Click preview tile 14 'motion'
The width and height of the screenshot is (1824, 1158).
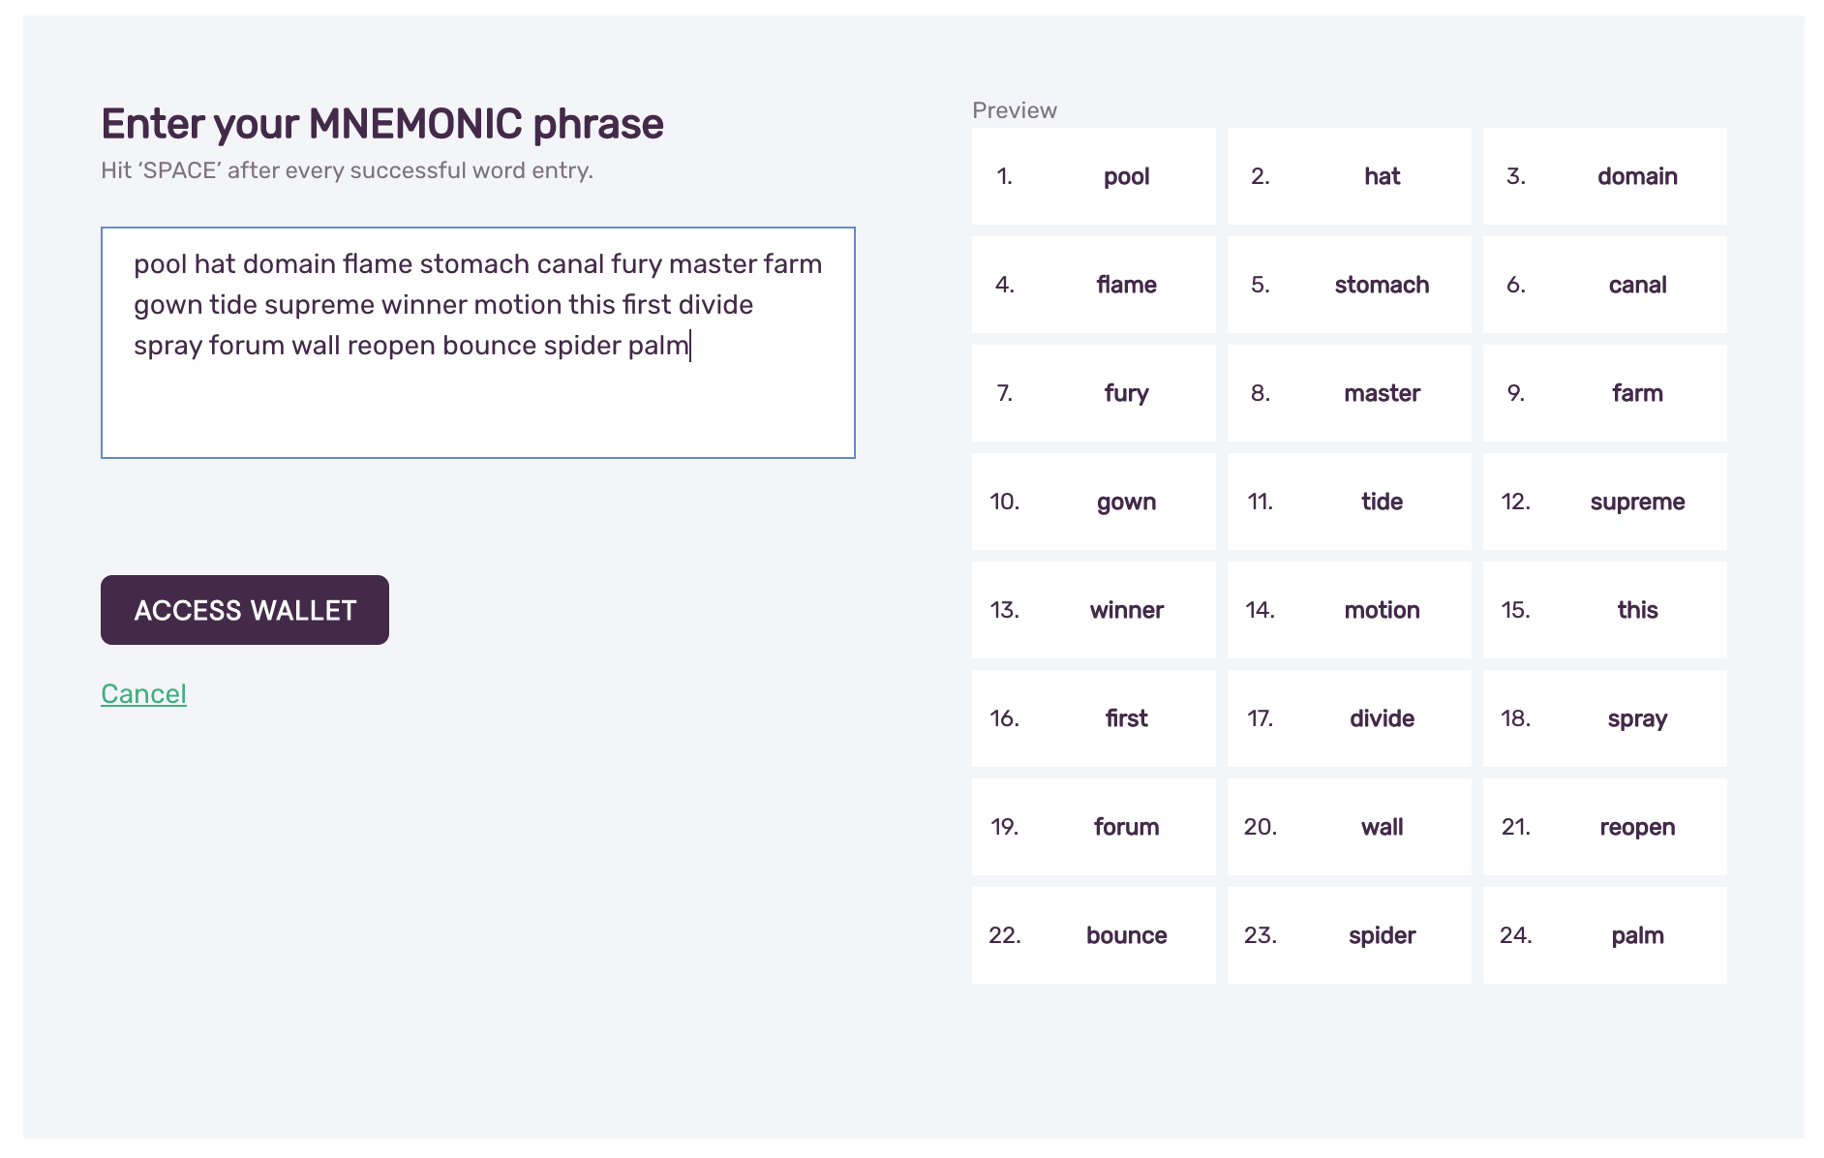click(1350, 610)
